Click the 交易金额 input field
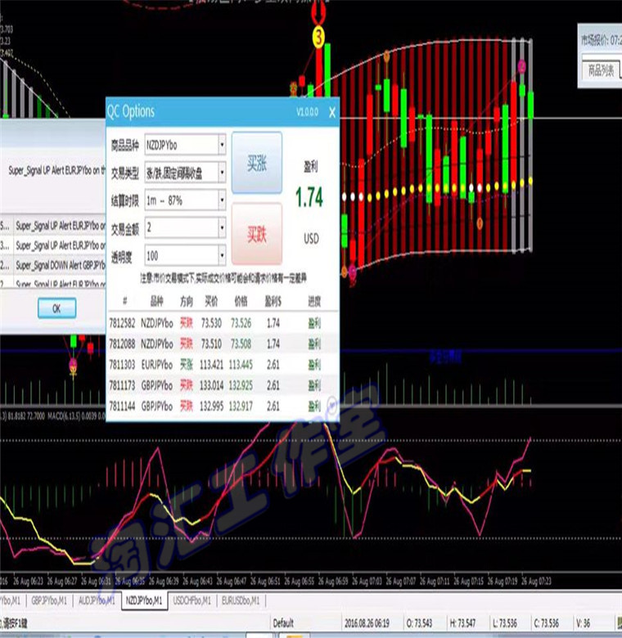622x638 pixels. 182,228
